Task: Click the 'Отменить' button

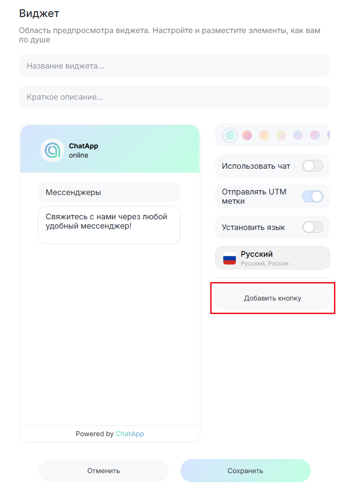Action: (104, 471)
